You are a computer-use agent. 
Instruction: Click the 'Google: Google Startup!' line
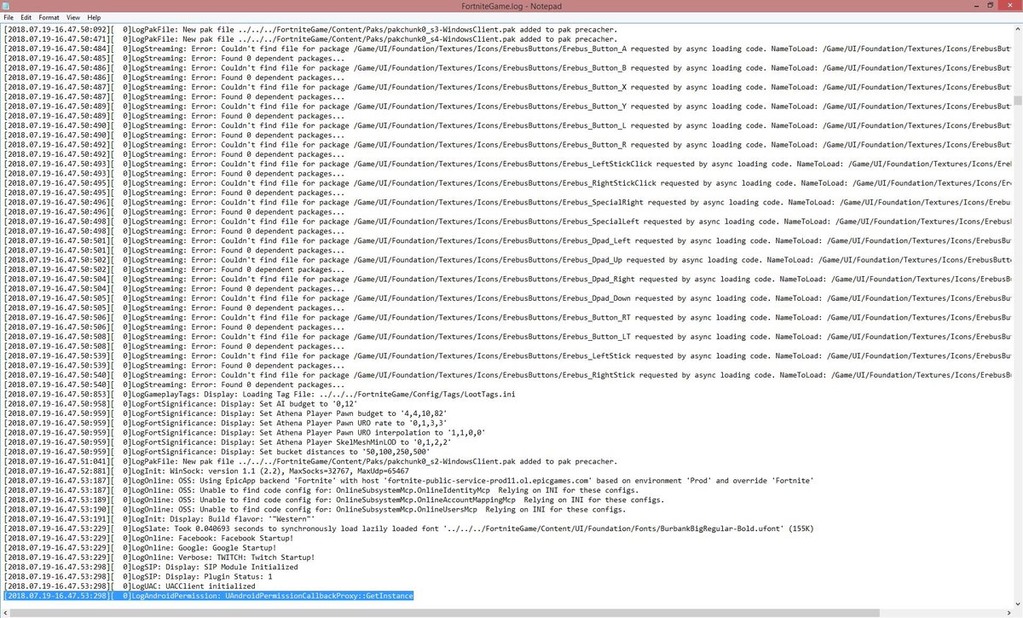point(140,547)
